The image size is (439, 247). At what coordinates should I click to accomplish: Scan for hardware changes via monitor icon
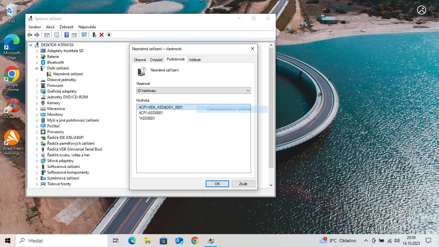point(84,35)
